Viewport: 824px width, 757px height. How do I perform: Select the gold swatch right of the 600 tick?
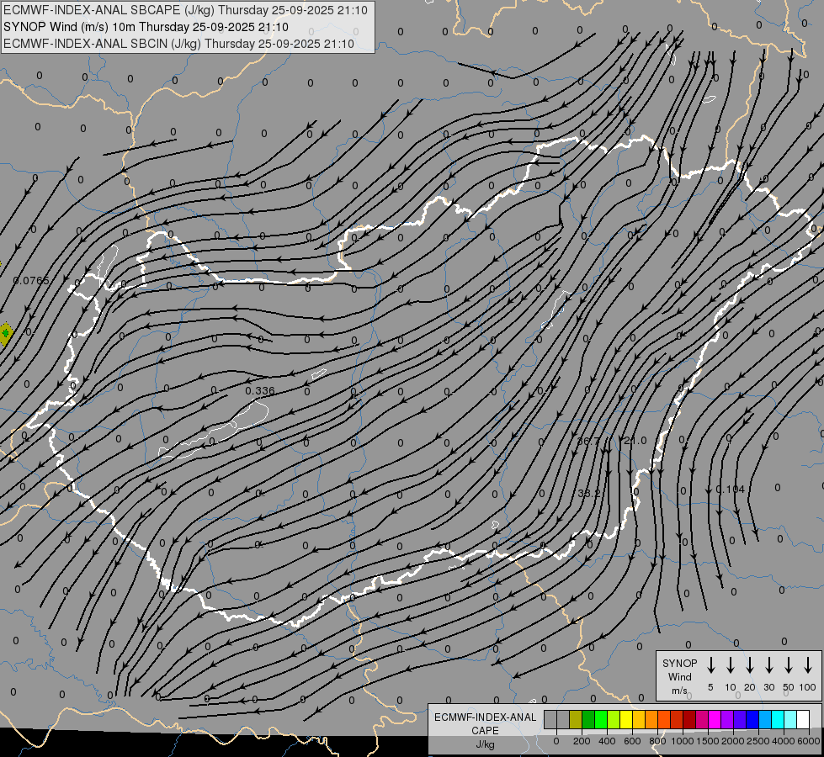click(639, 719)
